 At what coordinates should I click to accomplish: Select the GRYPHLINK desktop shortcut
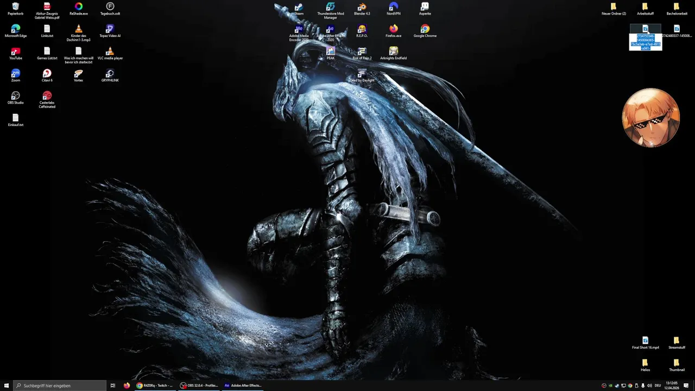tap(110, 75)
